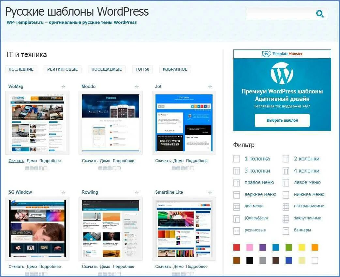Click the правое меню filter icon
Image resolution: width=340 pixels, height=277 pixels.
tap(237, 183)
